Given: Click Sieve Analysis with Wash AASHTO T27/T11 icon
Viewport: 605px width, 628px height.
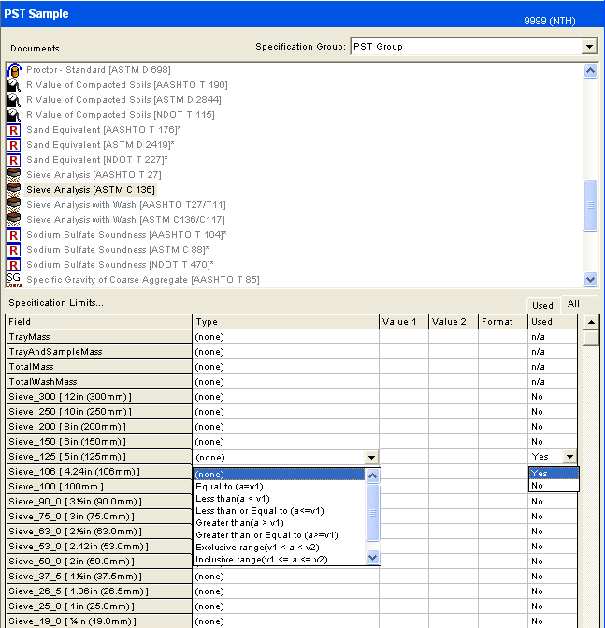Looking at the screenshot, I should coord(14,205).
